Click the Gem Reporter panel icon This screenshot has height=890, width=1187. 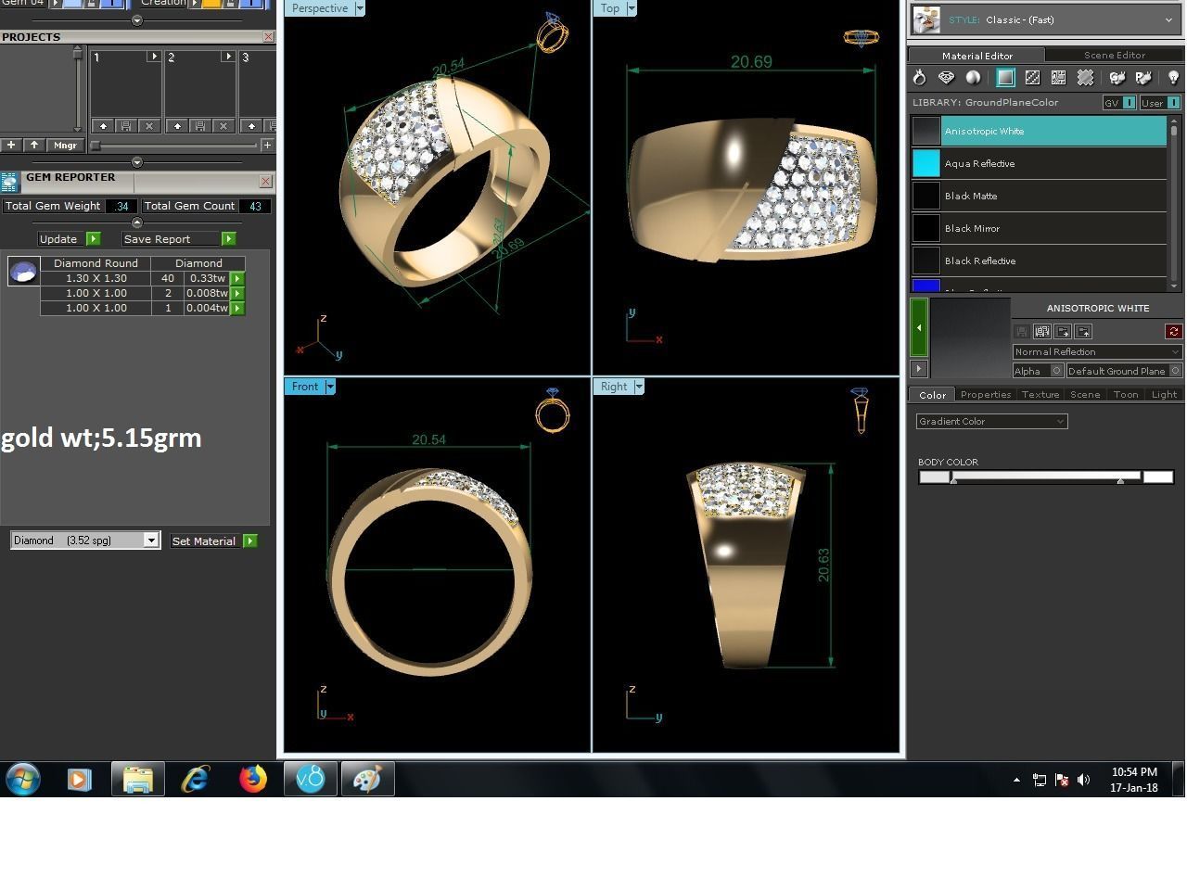(9, 182)
